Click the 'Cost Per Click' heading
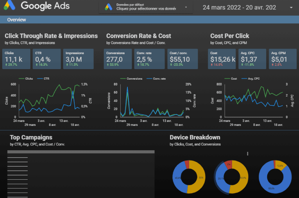 pyautogui.click(x=229, y=36)
